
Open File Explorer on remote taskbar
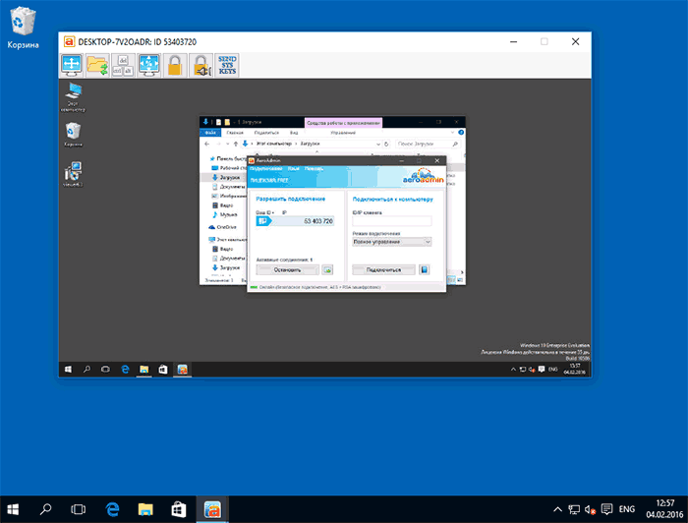tap(143, 370)
